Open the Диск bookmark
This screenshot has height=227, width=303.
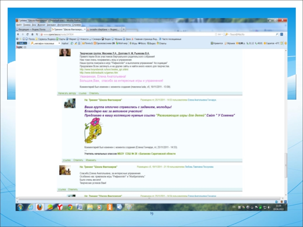(x=127, y=39)
